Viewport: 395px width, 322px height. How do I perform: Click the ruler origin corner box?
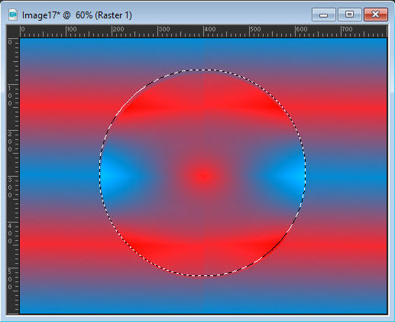click(13, 31)
